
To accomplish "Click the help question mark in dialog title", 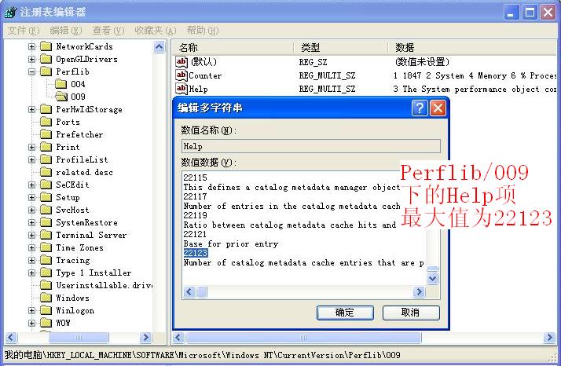I will (x=420, y=108).
